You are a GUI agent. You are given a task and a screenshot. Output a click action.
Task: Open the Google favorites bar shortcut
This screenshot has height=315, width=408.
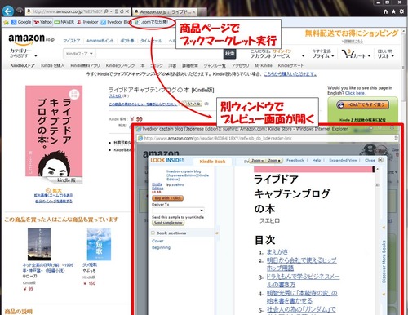click(21, 22)
